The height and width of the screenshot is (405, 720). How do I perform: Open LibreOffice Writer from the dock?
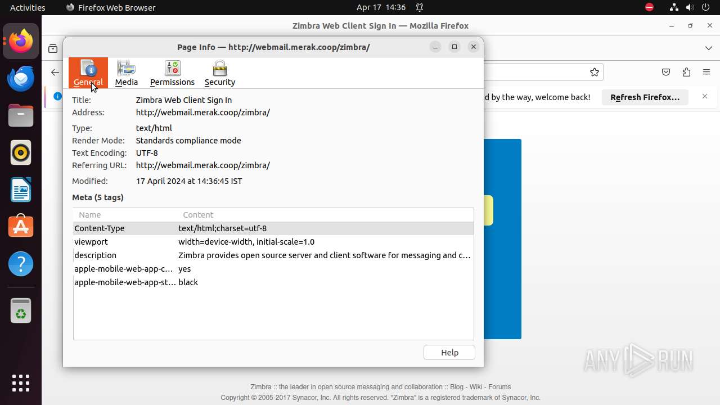point(21,190)
